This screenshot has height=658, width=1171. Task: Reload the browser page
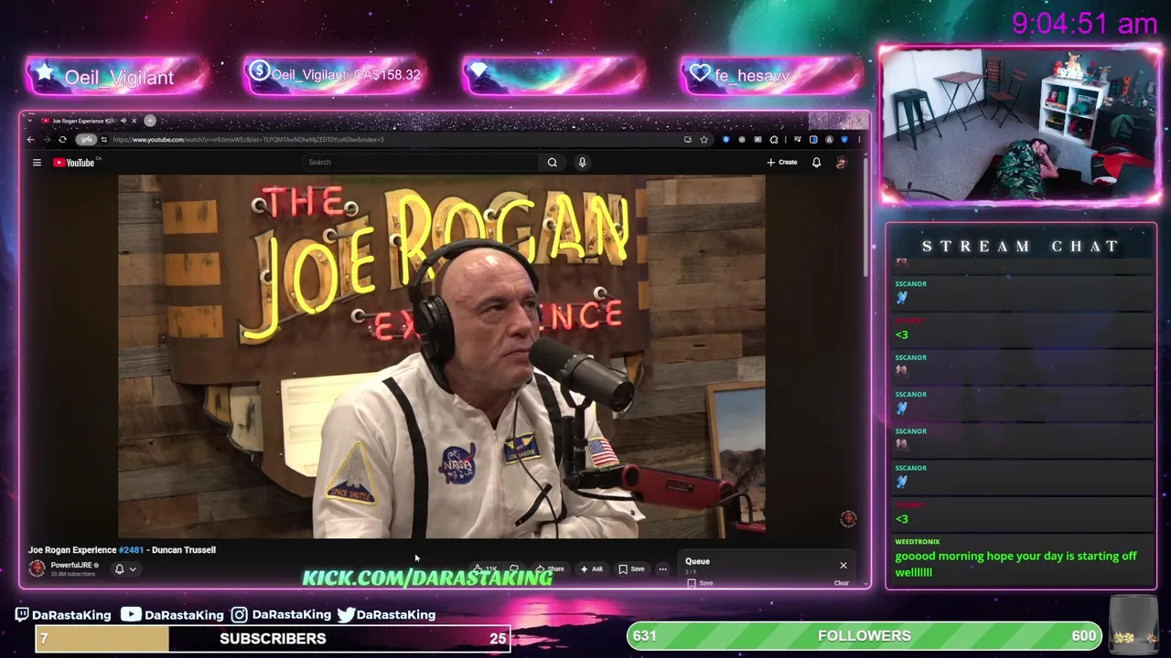[62, 140]
